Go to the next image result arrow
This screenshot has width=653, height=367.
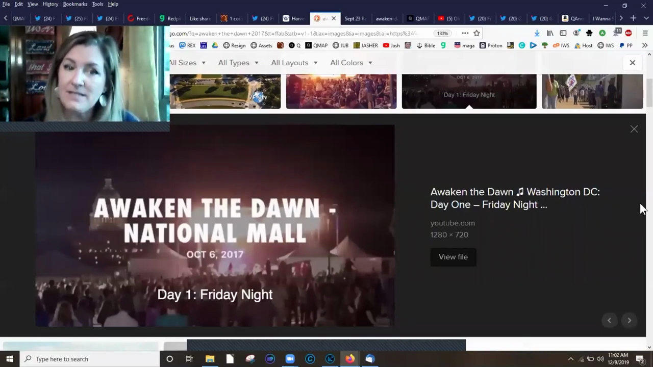point(629,320)
